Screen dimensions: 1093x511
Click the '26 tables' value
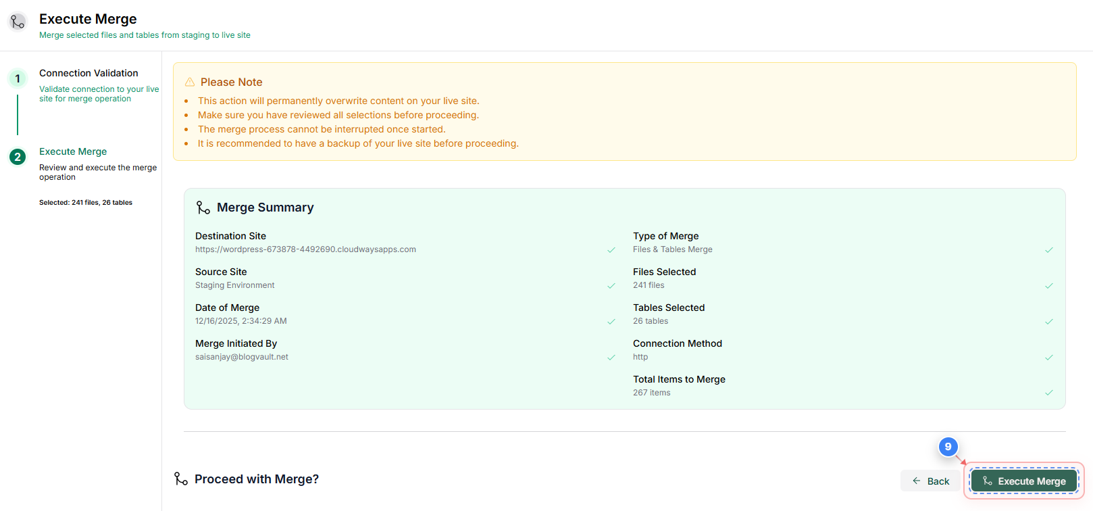651,321
